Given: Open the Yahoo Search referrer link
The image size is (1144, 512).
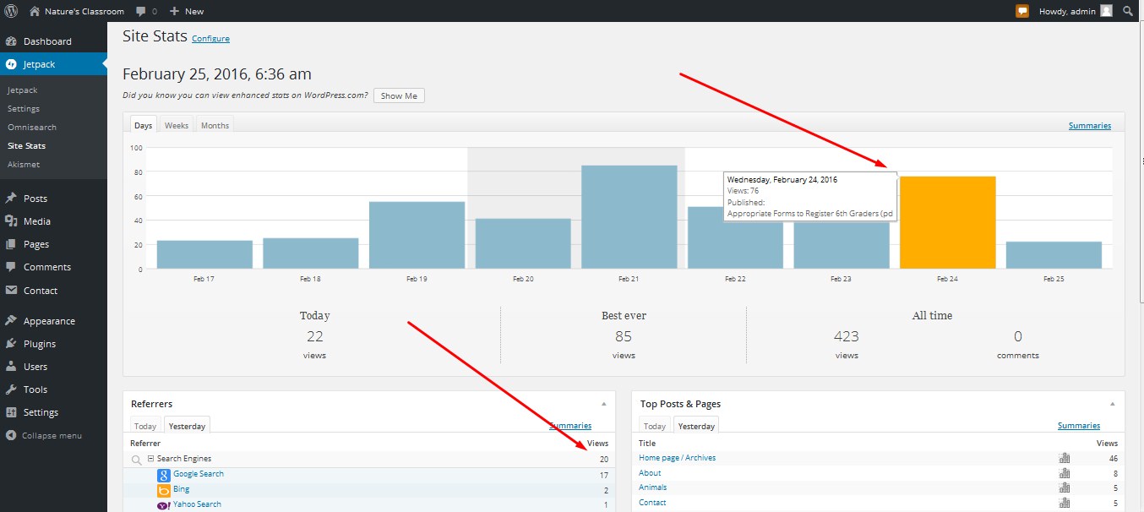Looking at the screenshot, I should point(197,504).
